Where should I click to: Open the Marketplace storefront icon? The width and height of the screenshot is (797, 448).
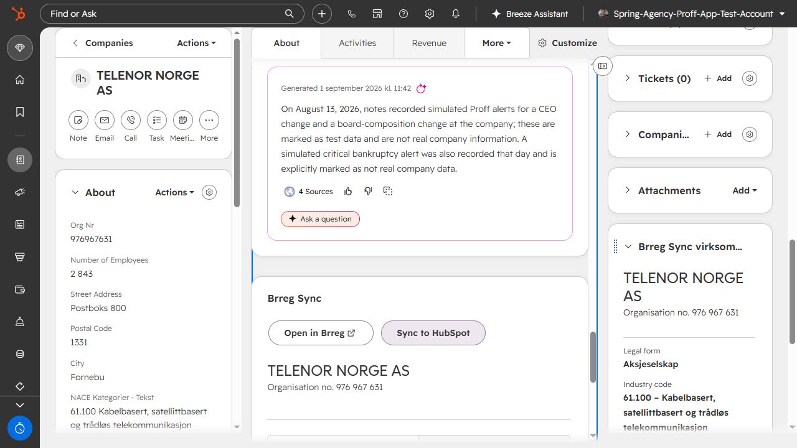[377, 14]
